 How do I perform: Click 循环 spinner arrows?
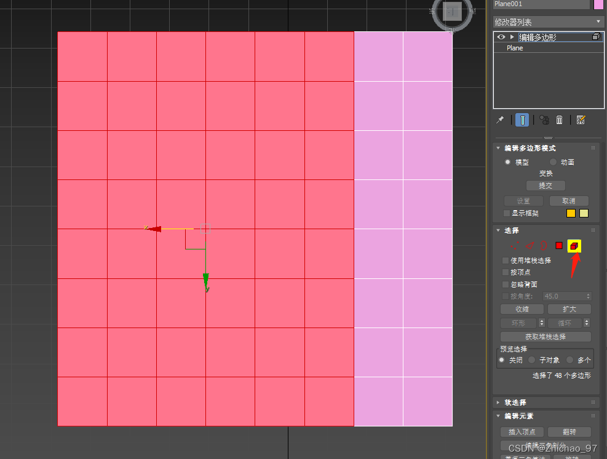(x=587, y=323)
